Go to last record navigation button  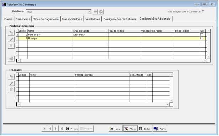62,129
